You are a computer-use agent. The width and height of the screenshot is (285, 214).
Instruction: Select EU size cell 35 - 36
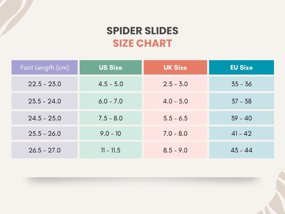click(241, 84)
